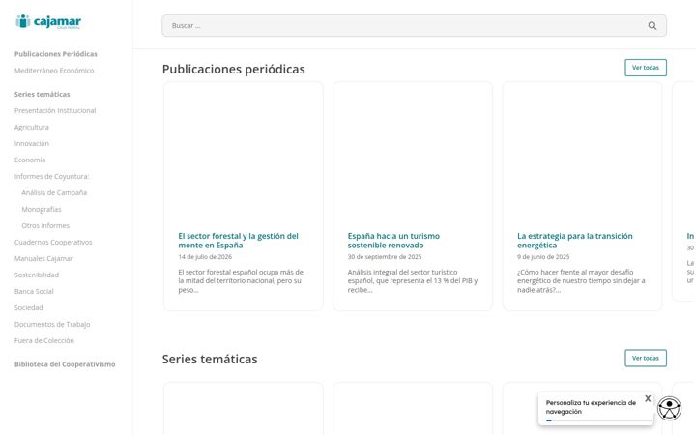
Task: Open Manuales Cajamar
Action: pos(43,258)
